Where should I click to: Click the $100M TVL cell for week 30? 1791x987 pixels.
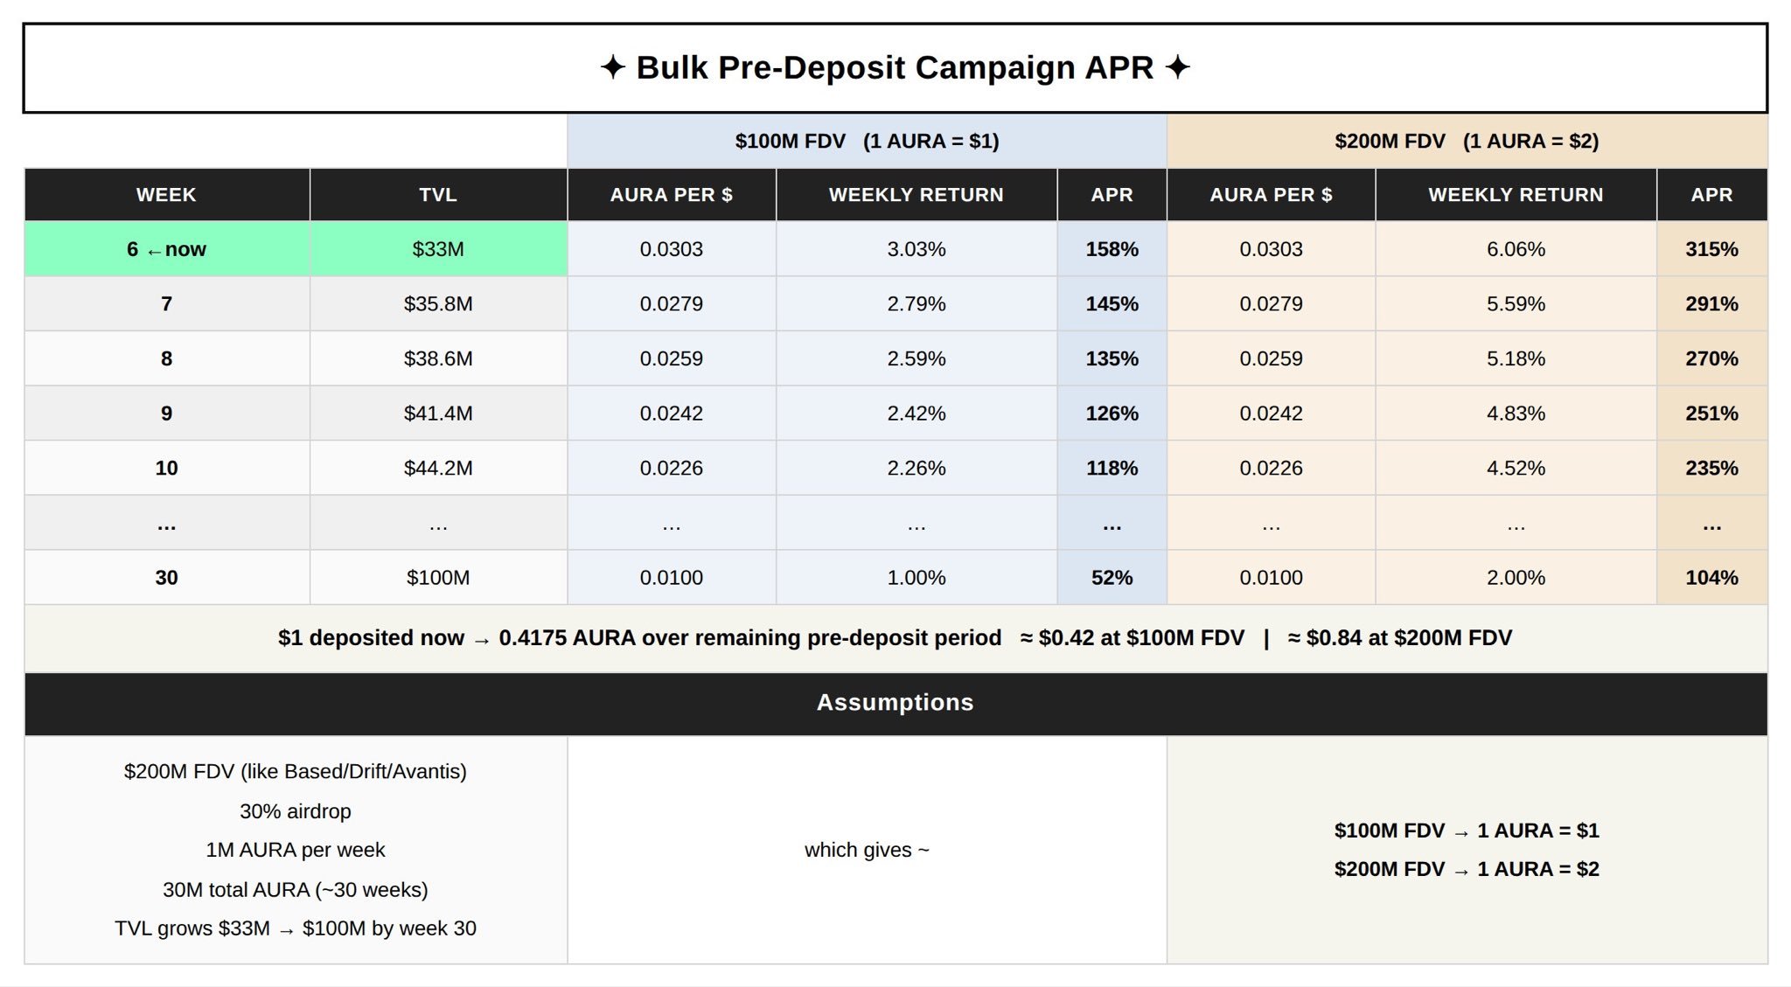point(438,578)
